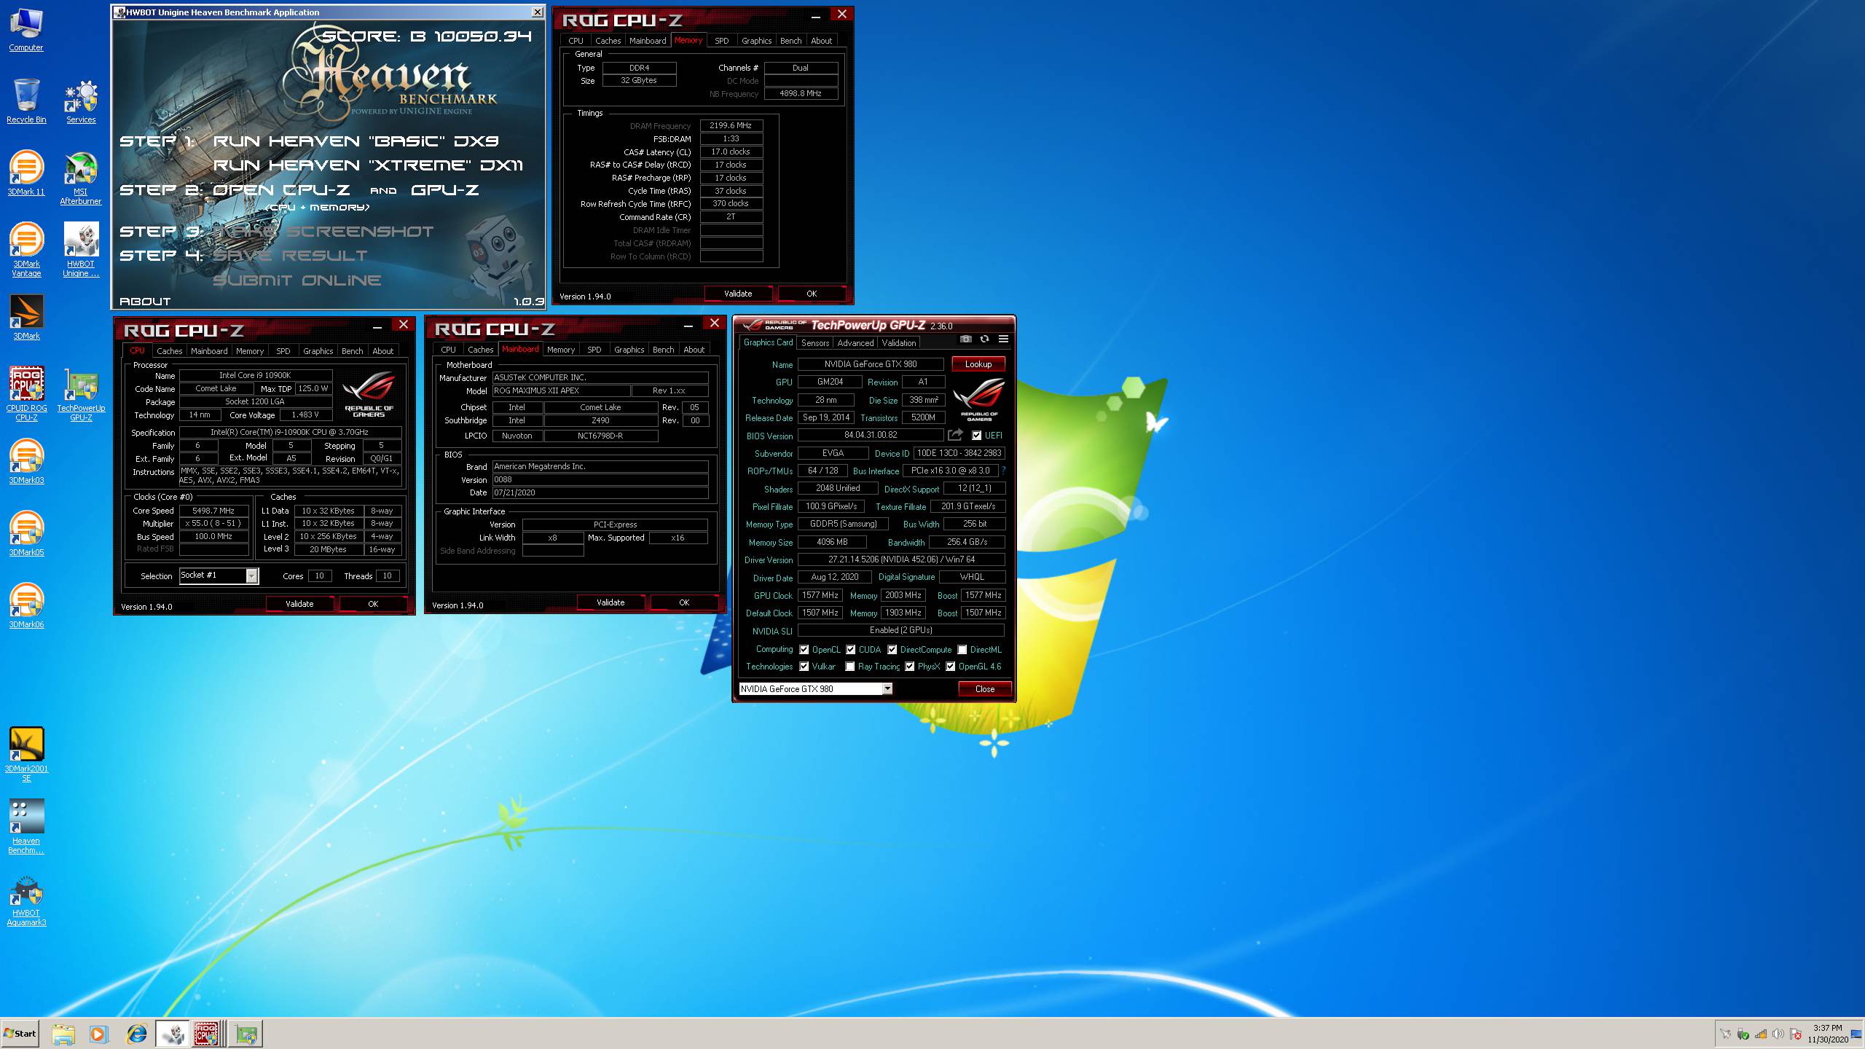
Task: Switch to the Sensors tab in GPU-Z
Action: click(814, 343)
